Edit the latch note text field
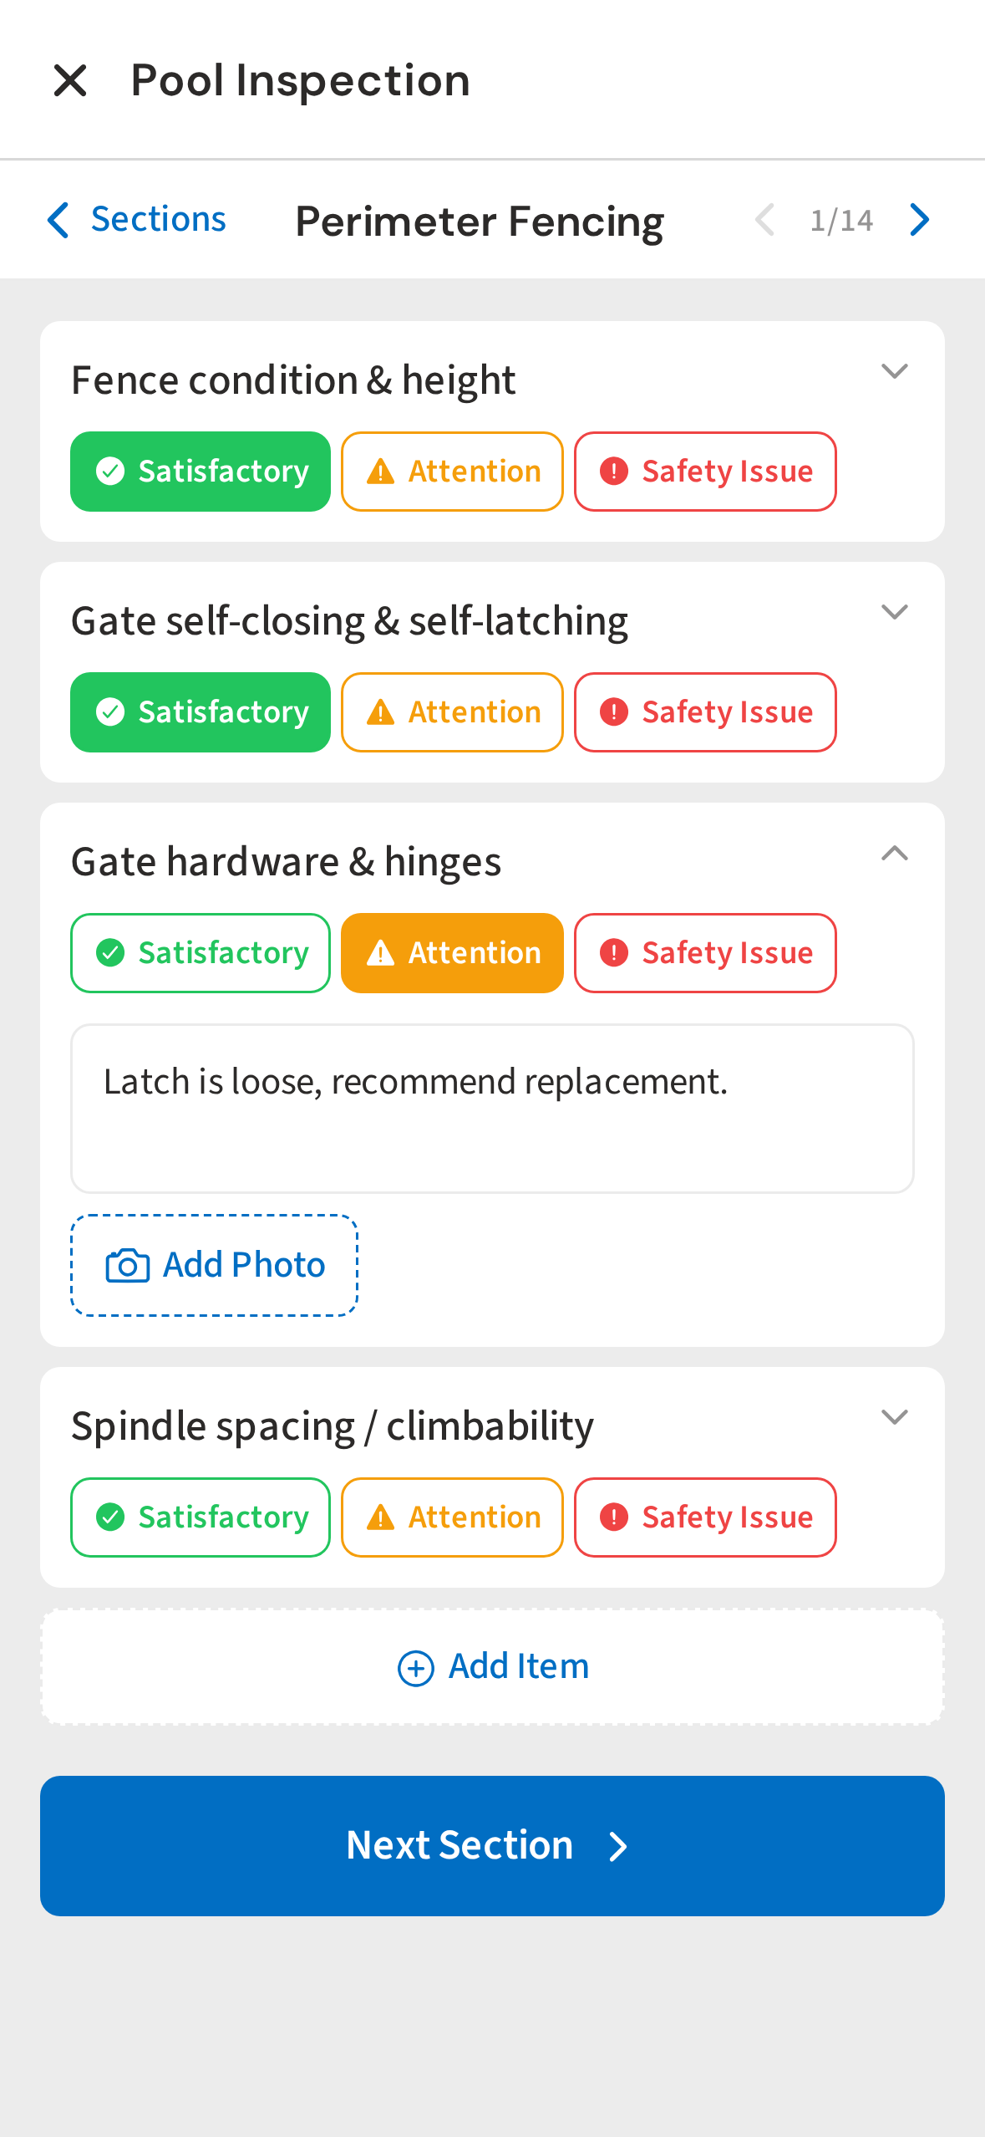 click(492, 1108)
